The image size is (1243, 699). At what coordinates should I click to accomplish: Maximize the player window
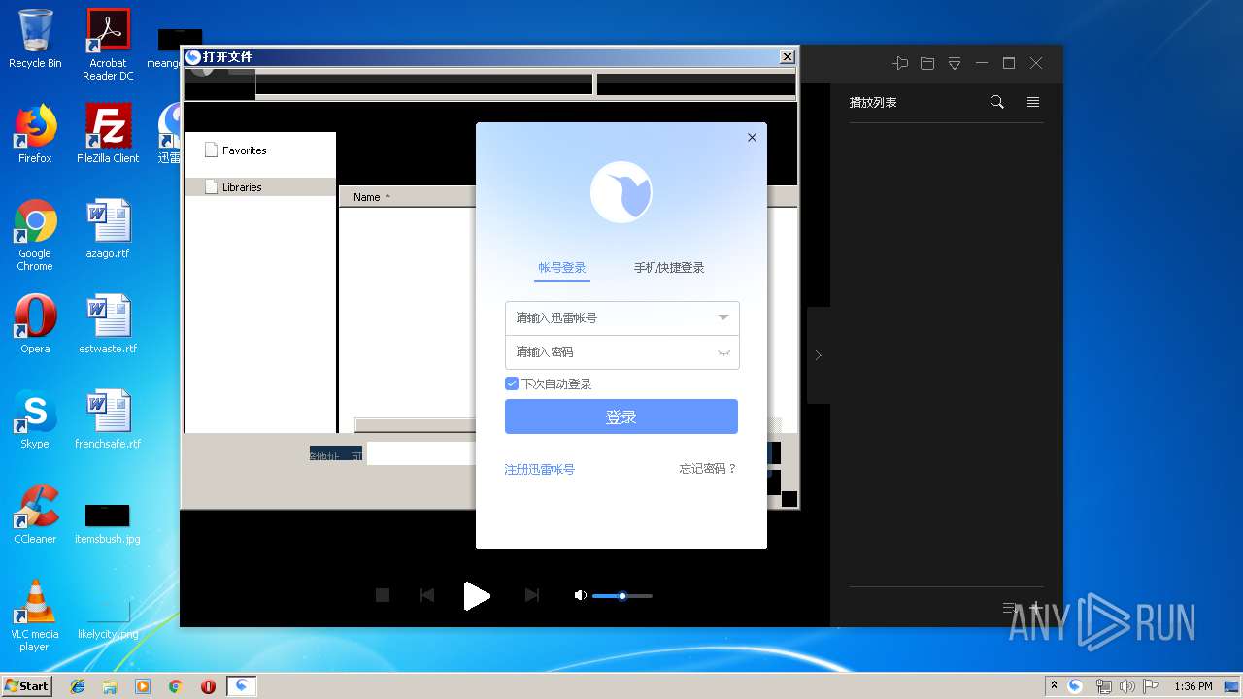click(1009, 63)
